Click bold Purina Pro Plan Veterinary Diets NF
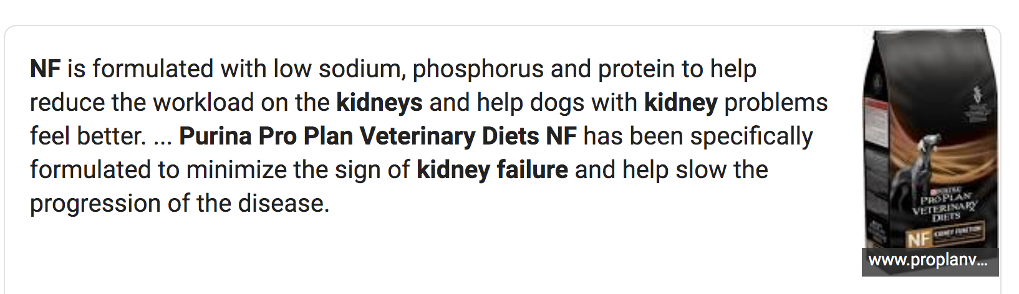1019x294 pixels. (x=378, y=136)
